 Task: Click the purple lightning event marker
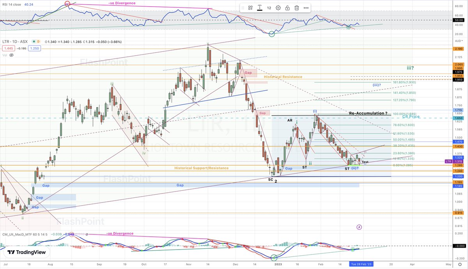359,227
